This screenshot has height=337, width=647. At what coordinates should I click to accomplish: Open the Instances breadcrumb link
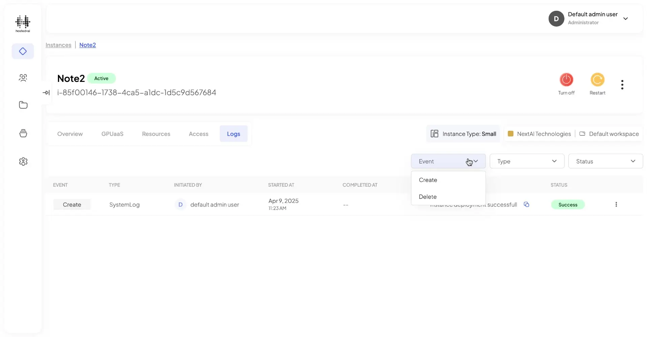tap(58, 45)
